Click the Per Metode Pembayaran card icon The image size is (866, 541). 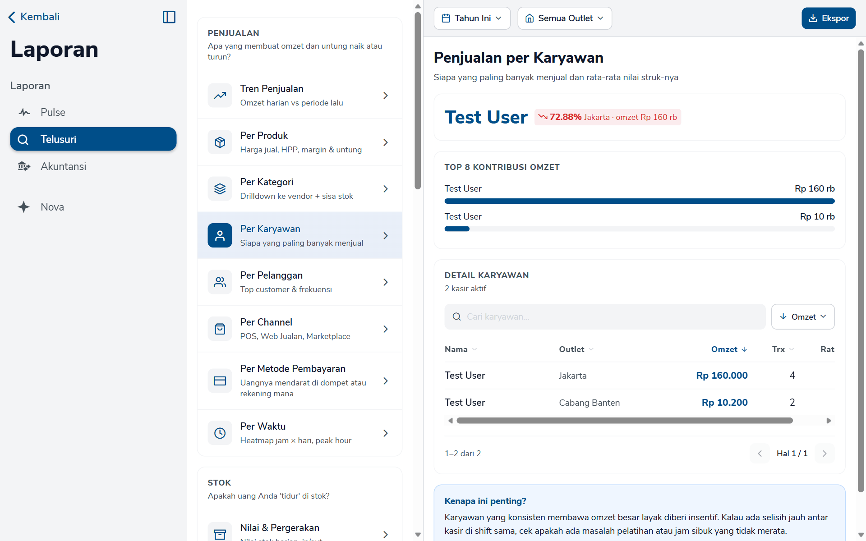click(x=220, y=381)
